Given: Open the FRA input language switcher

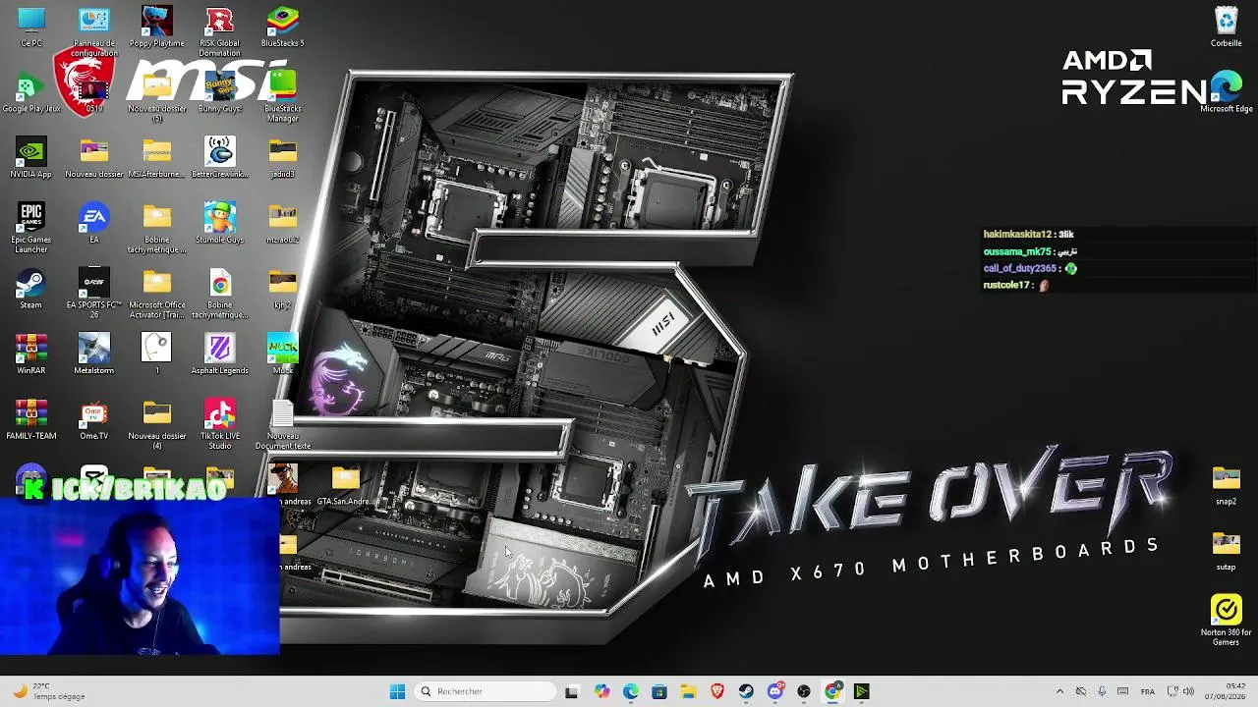Looking at the screenshot, I should coord(1148,691).
